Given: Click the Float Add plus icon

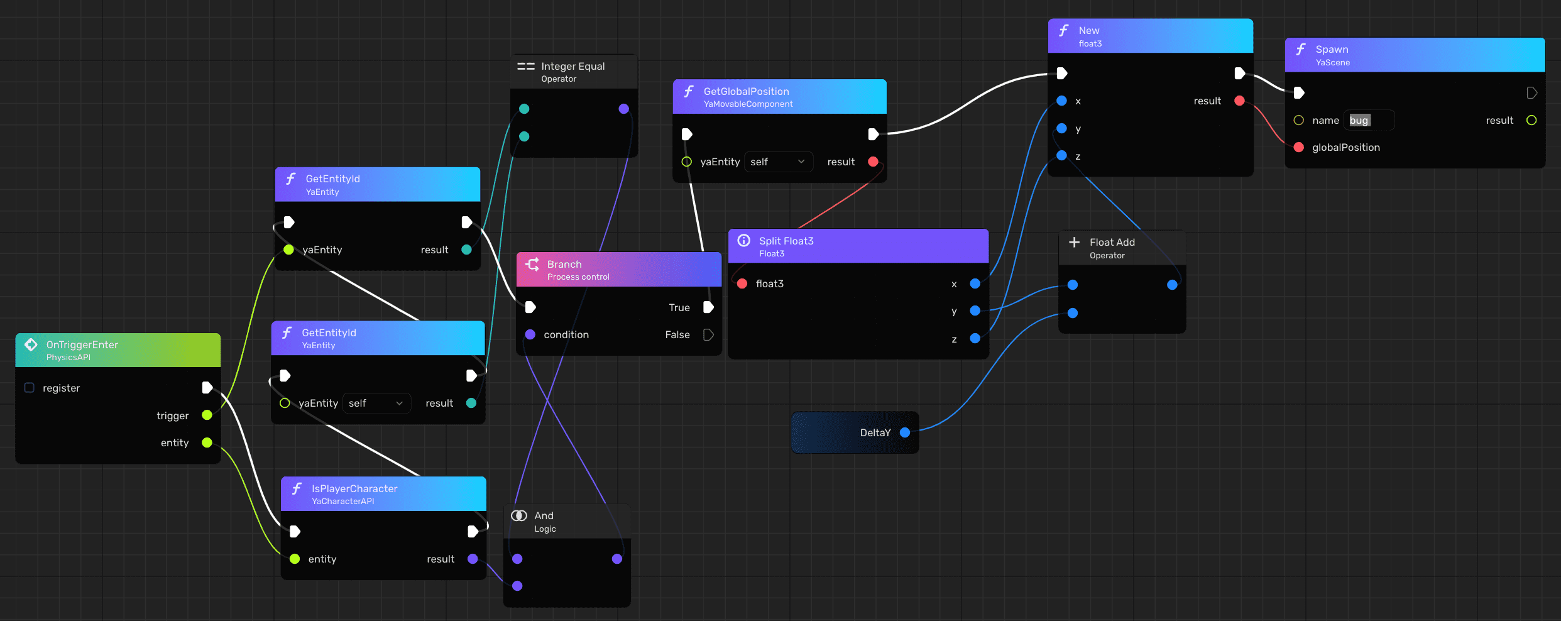Looking at the screenshot, I should pos(1074,243).
